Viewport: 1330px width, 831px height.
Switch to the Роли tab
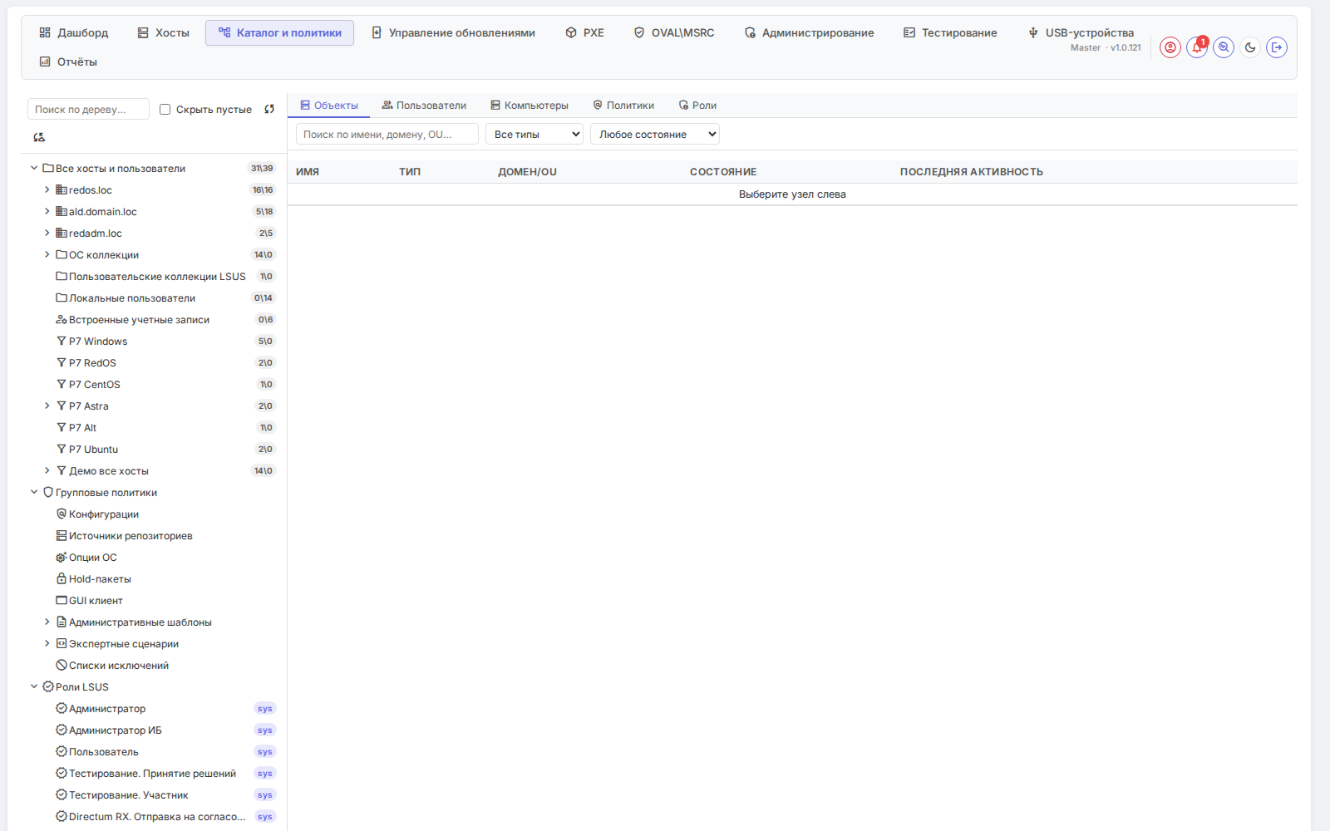697,106
